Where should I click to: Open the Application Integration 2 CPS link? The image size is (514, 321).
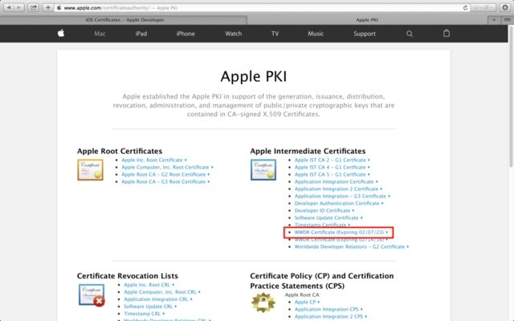coord(328,316)
